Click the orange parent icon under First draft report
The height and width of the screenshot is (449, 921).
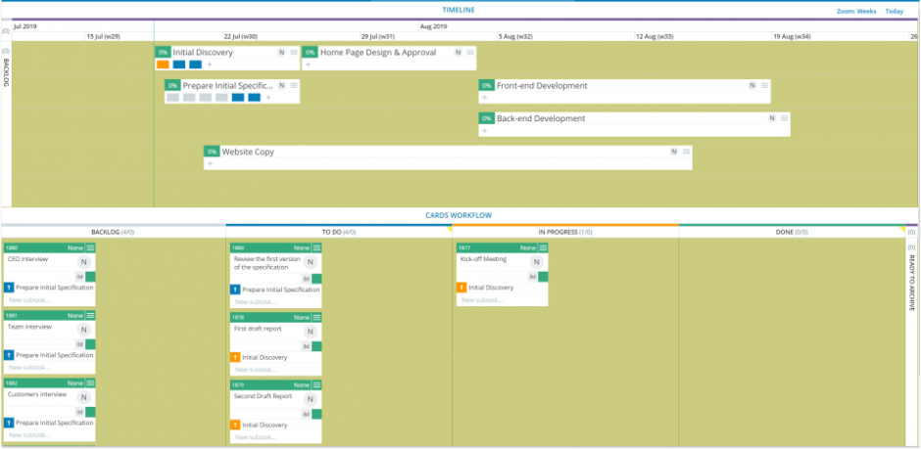(x=235, y=357)
